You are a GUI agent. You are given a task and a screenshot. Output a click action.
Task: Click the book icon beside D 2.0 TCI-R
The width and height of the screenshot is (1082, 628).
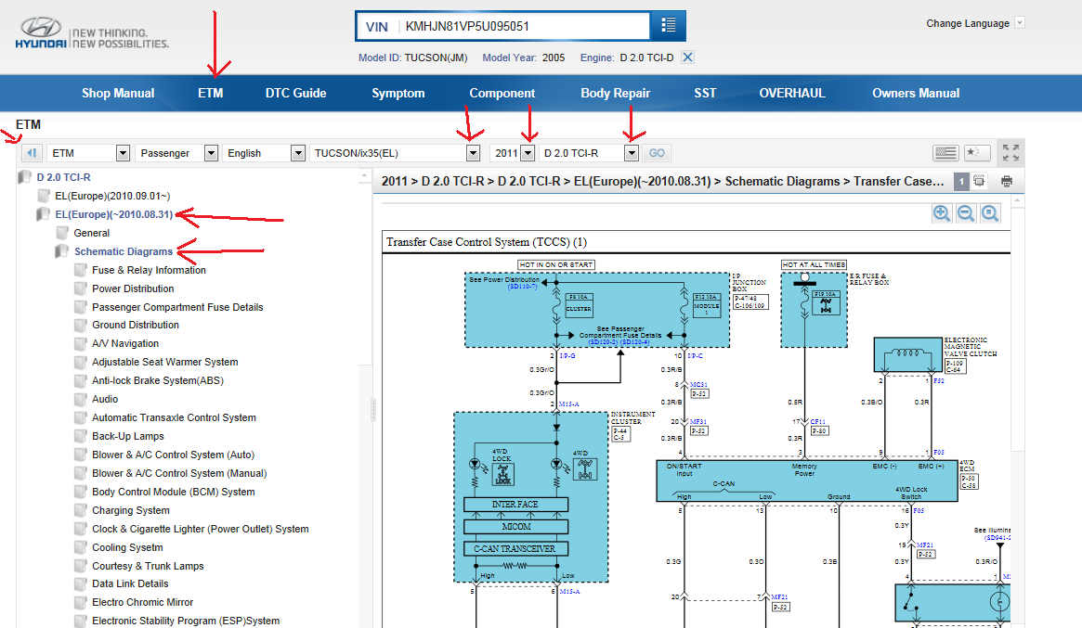tap(25, 177)
